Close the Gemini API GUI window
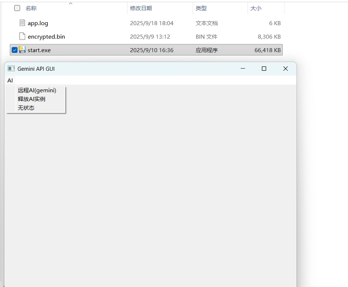Viewport: 348px width, 287px height. pyautogui.click(x=285, y=69)
